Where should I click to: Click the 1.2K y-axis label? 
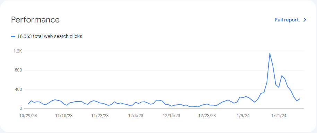(18, 51)
